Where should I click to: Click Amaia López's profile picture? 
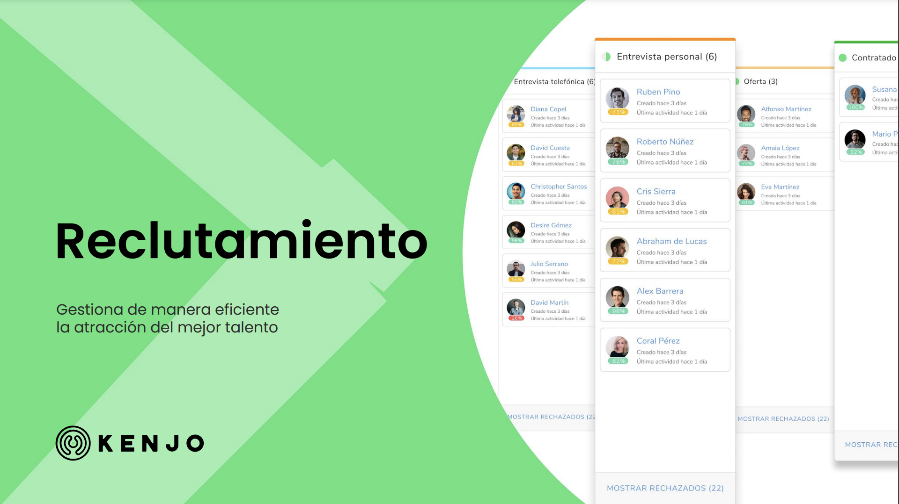pos(746,153)
